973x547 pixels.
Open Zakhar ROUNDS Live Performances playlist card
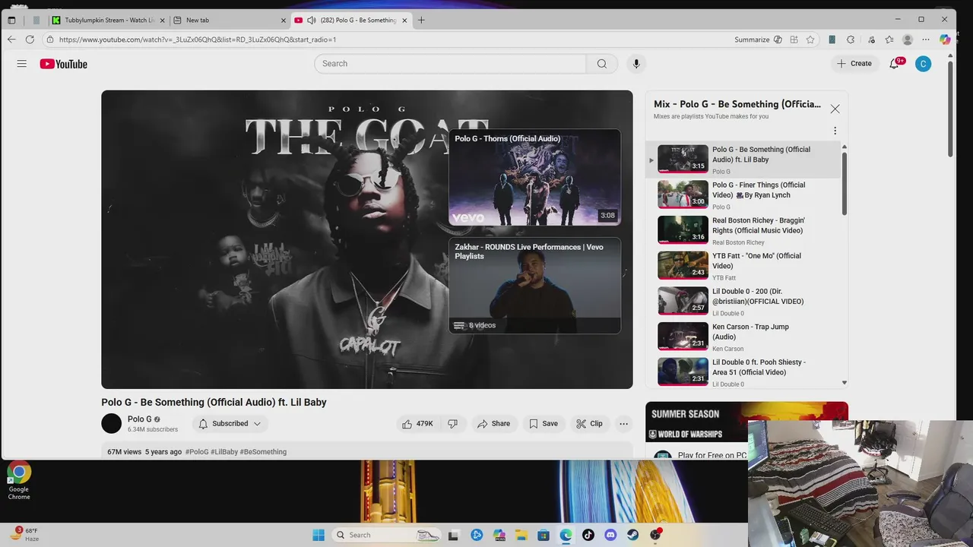pyautogui.click(x=534, y=286)
